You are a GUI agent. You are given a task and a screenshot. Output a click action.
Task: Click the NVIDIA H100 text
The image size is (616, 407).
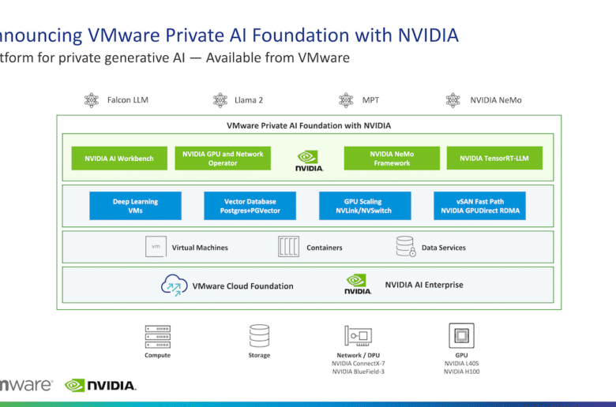462,372
